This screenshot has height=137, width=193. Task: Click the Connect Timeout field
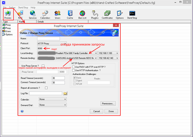58,82
